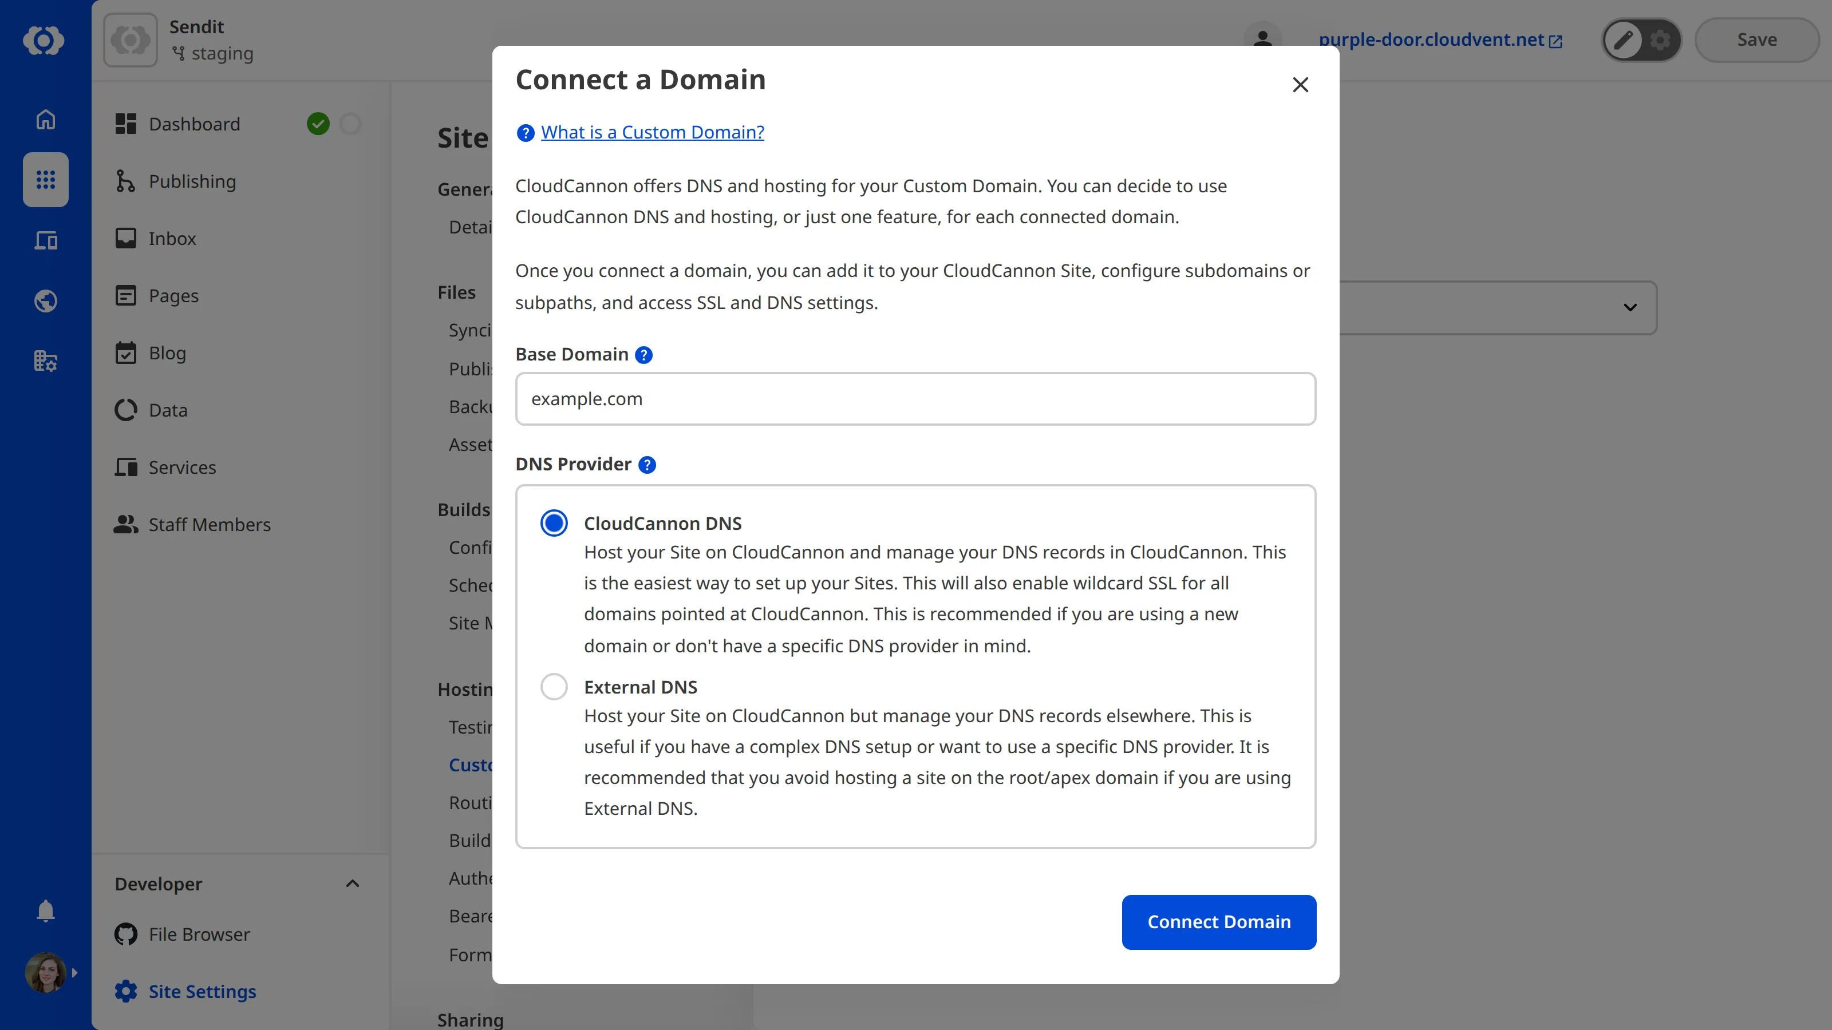
Task: Open the apps grid icon in sidebar
Action: tap(45, 180)
